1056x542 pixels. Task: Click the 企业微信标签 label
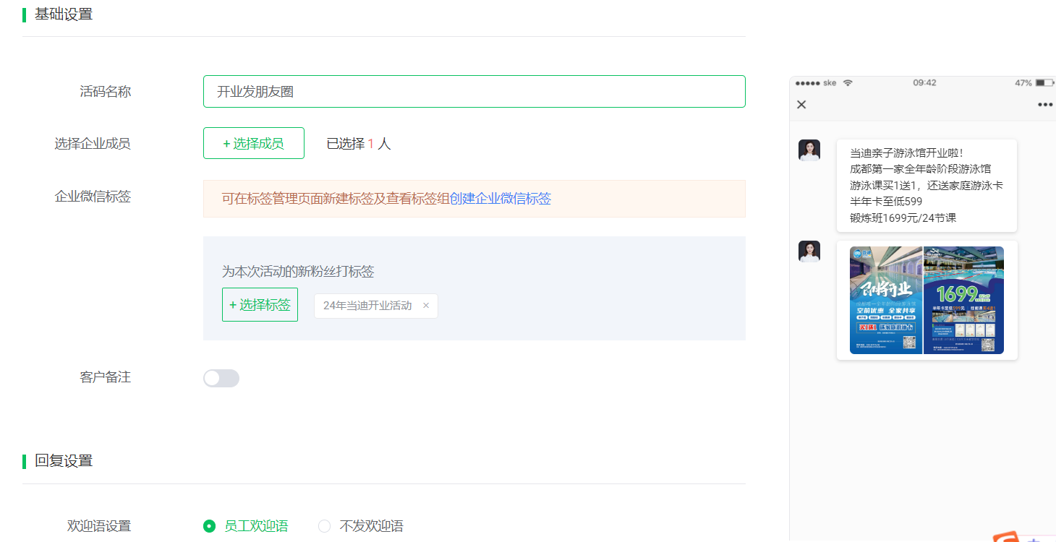click(x=93, y=197)
